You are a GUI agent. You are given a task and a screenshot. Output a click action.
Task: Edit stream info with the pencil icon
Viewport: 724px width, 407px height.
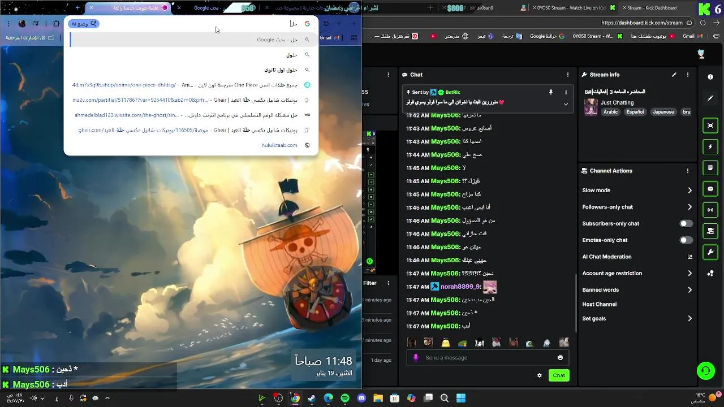[674, 75]
